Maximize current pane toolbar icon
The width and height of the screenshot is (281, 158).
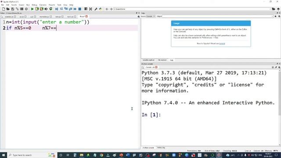tap(86, 9)
